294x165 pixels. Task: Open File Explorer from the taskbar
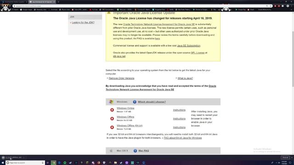click(x=115, y=163)
